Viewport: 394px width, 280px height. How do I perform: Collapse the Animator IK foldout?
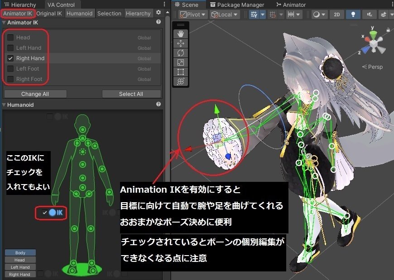pos(4,23)
